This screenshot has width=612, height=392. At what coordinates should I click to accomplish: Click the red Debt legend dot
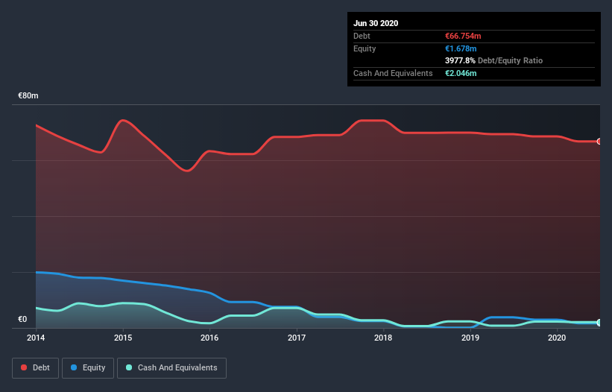click(24, 367)
